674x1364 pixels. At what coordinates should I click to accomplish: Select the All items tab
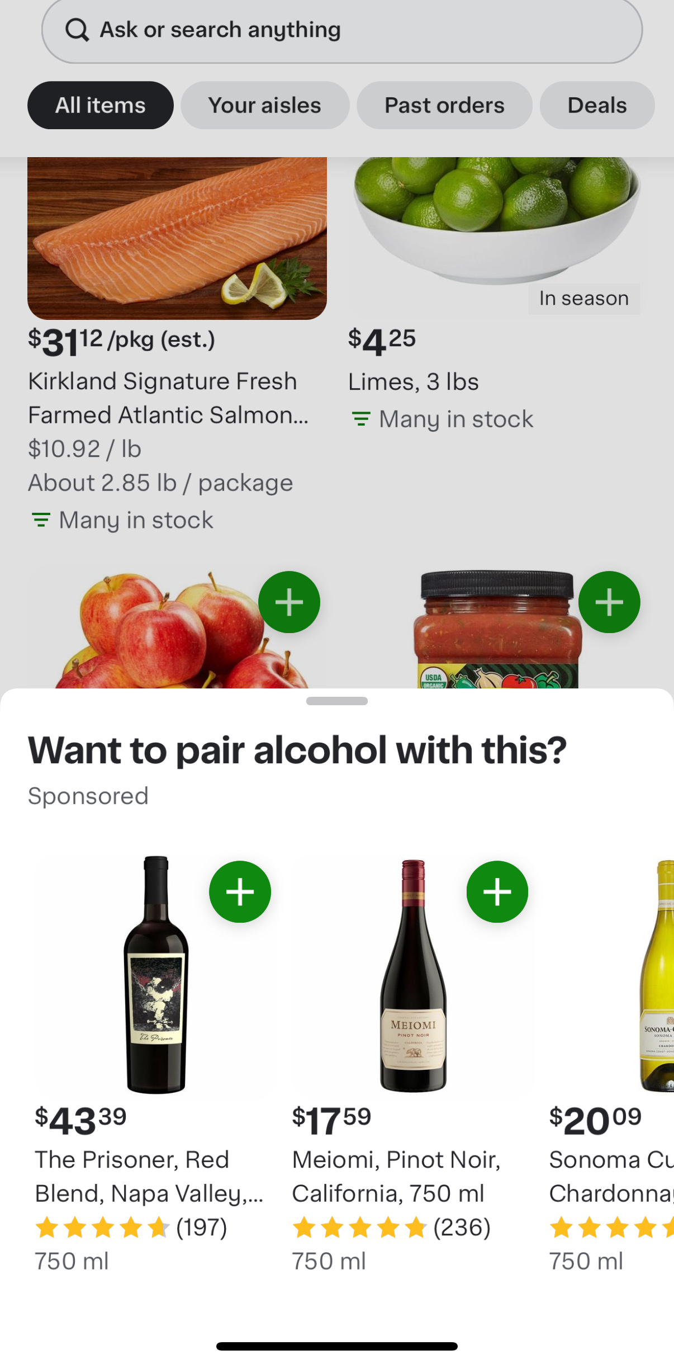coord(101,105)
